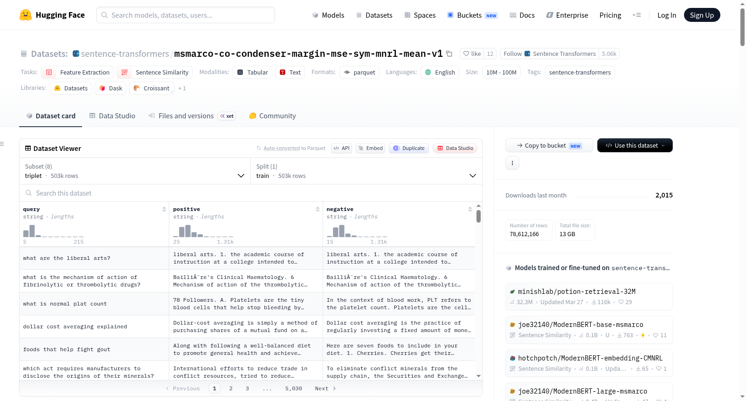Sort by the query column icon
Image resolution: width=746 pixels, height=401 pixels.
[x=164, y=209]
